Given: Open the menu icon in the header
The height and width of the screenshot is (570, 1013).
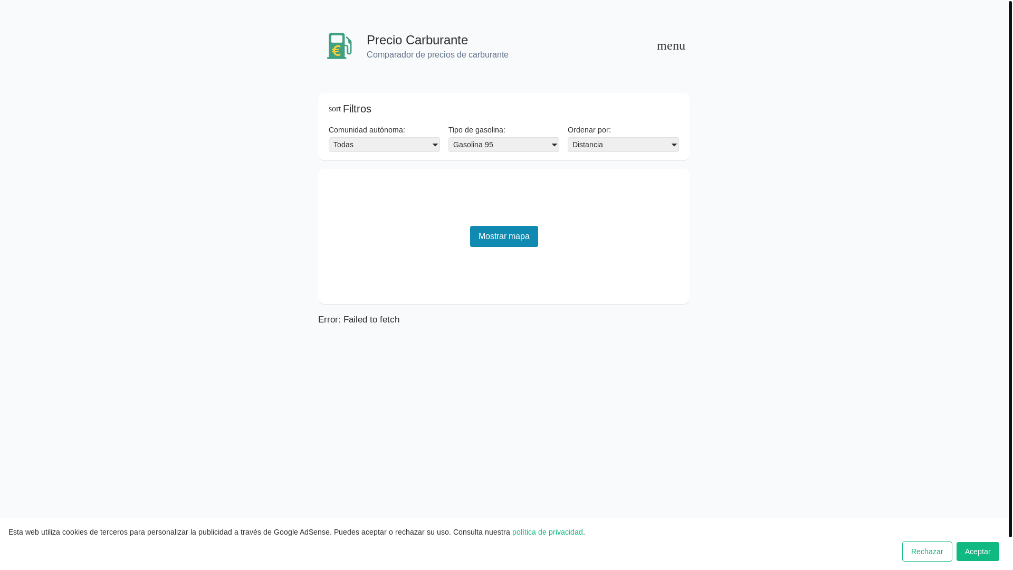Looking at the screenshot, I should (x=671, y=45).
